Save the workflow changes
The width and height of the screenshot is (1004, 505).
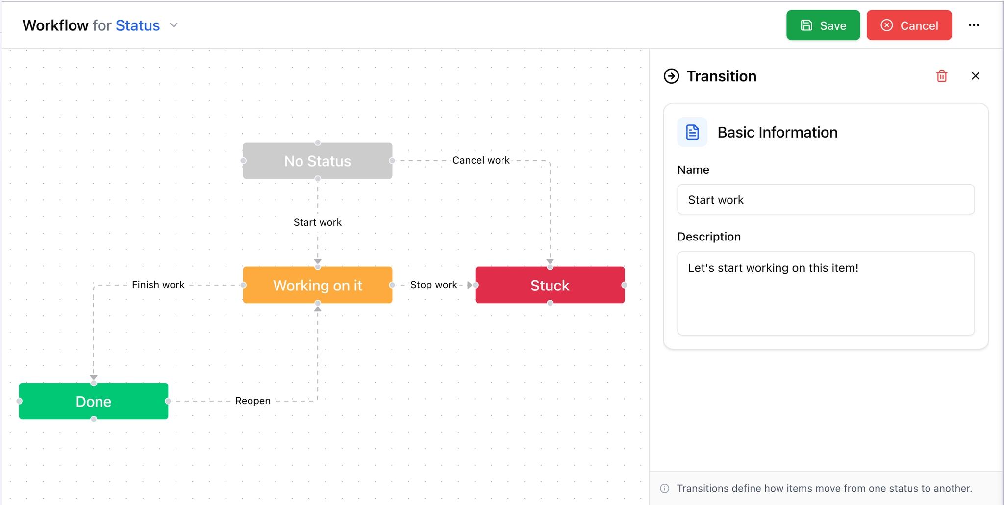823,25
